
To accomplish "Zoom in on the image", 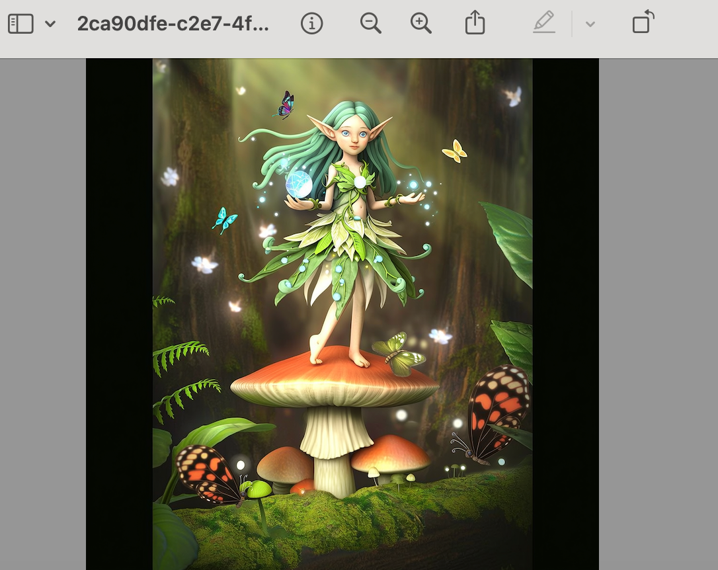I will tap(421, 23).
